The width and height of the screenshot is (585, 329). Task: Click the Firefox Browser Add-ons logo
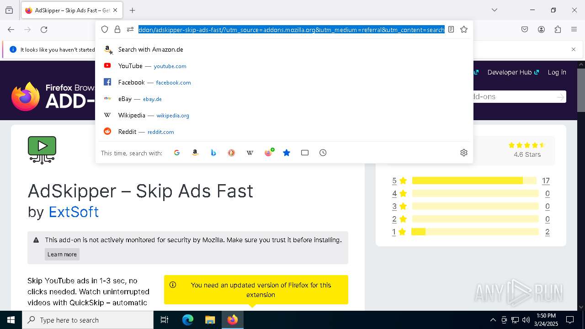point(53,96)
